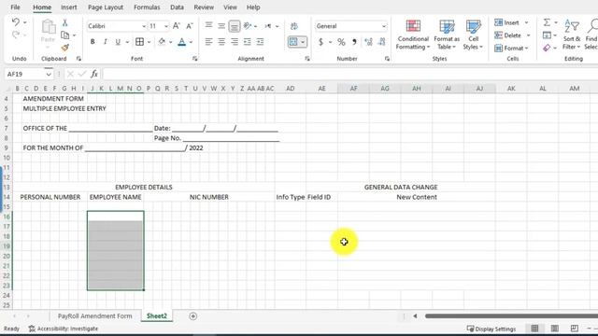
Task: Click the Copy icon
Action: 65,35
